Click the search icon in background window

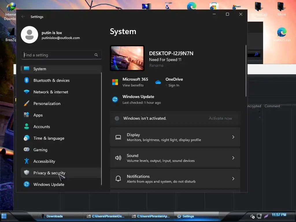click(256, 55)
